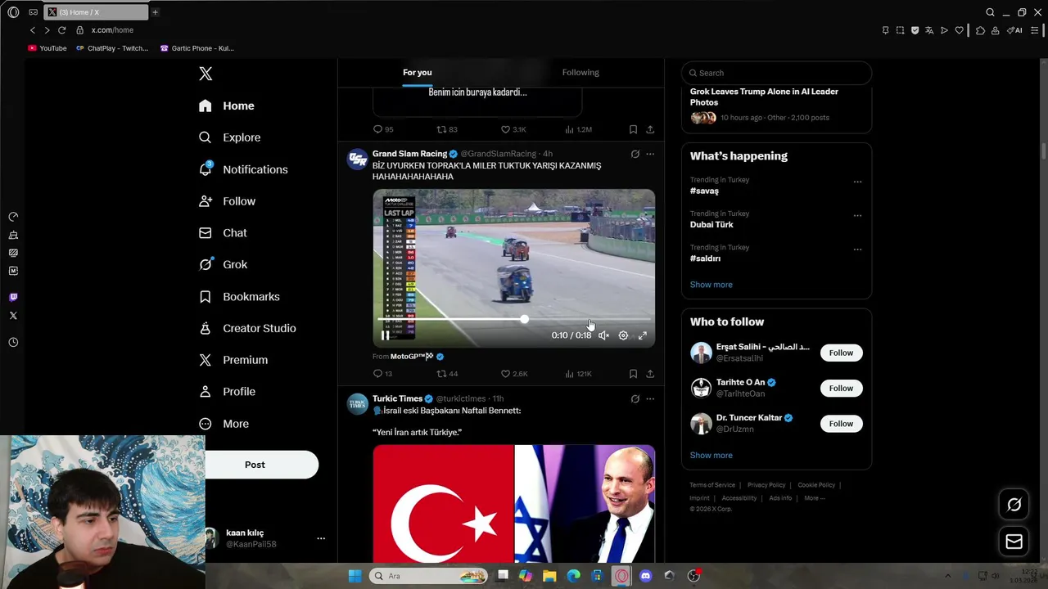The image size is (1048, 589).
Task: Open more options for Dubai Türk trend
Action: (x=857, y=216)
